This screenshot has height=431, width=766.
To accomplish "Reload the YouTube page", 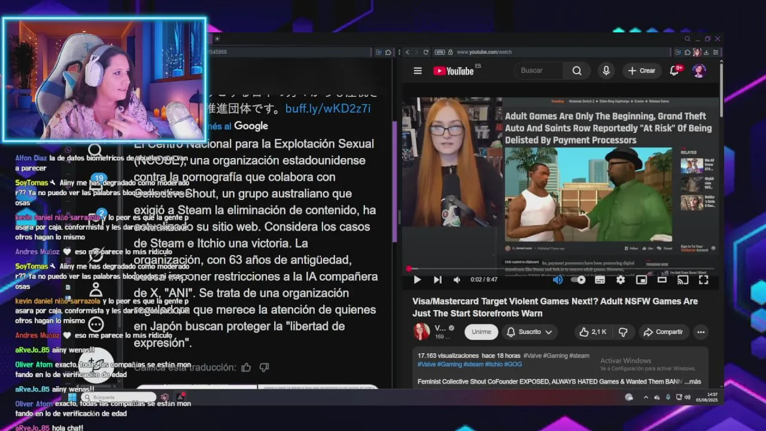I will pos(426,52).
